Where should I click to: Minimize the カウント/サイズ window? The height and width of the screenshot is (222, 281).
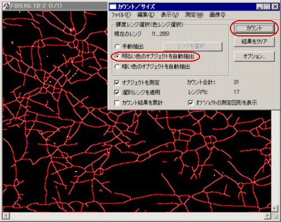pyautogui.click(x=260, y=7)
